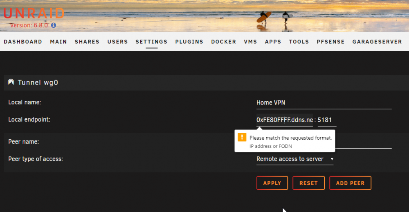Image resolution: width=409 pixels, height=212 pixels.
Task: Click the Apply button
Action: click(x=272, y=183)
